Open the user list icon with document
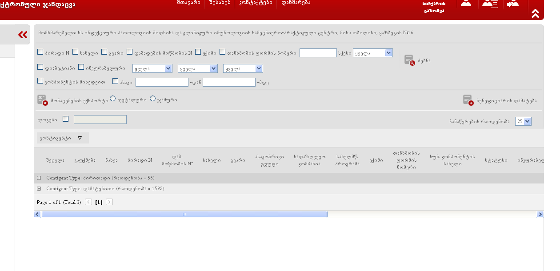Screen dimensions: 560x271 (490, 4)
